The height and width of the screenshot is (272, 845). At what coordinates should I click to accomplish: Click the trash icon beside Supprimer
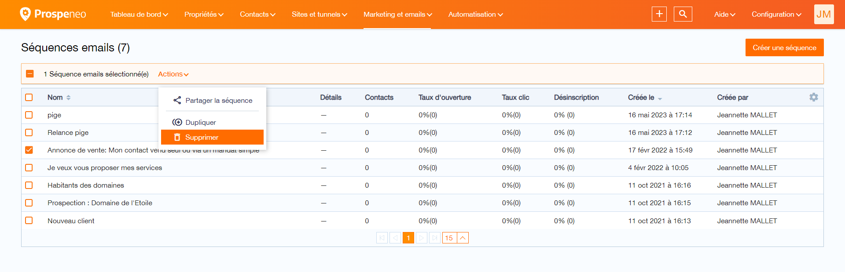(x=177, y=137)
